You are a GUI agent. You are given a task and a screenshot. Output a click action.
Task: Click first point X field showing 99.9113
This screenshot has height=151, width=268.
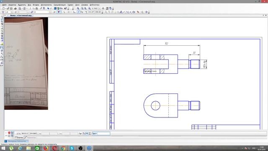pyautogui.click(x=25, y=133)
